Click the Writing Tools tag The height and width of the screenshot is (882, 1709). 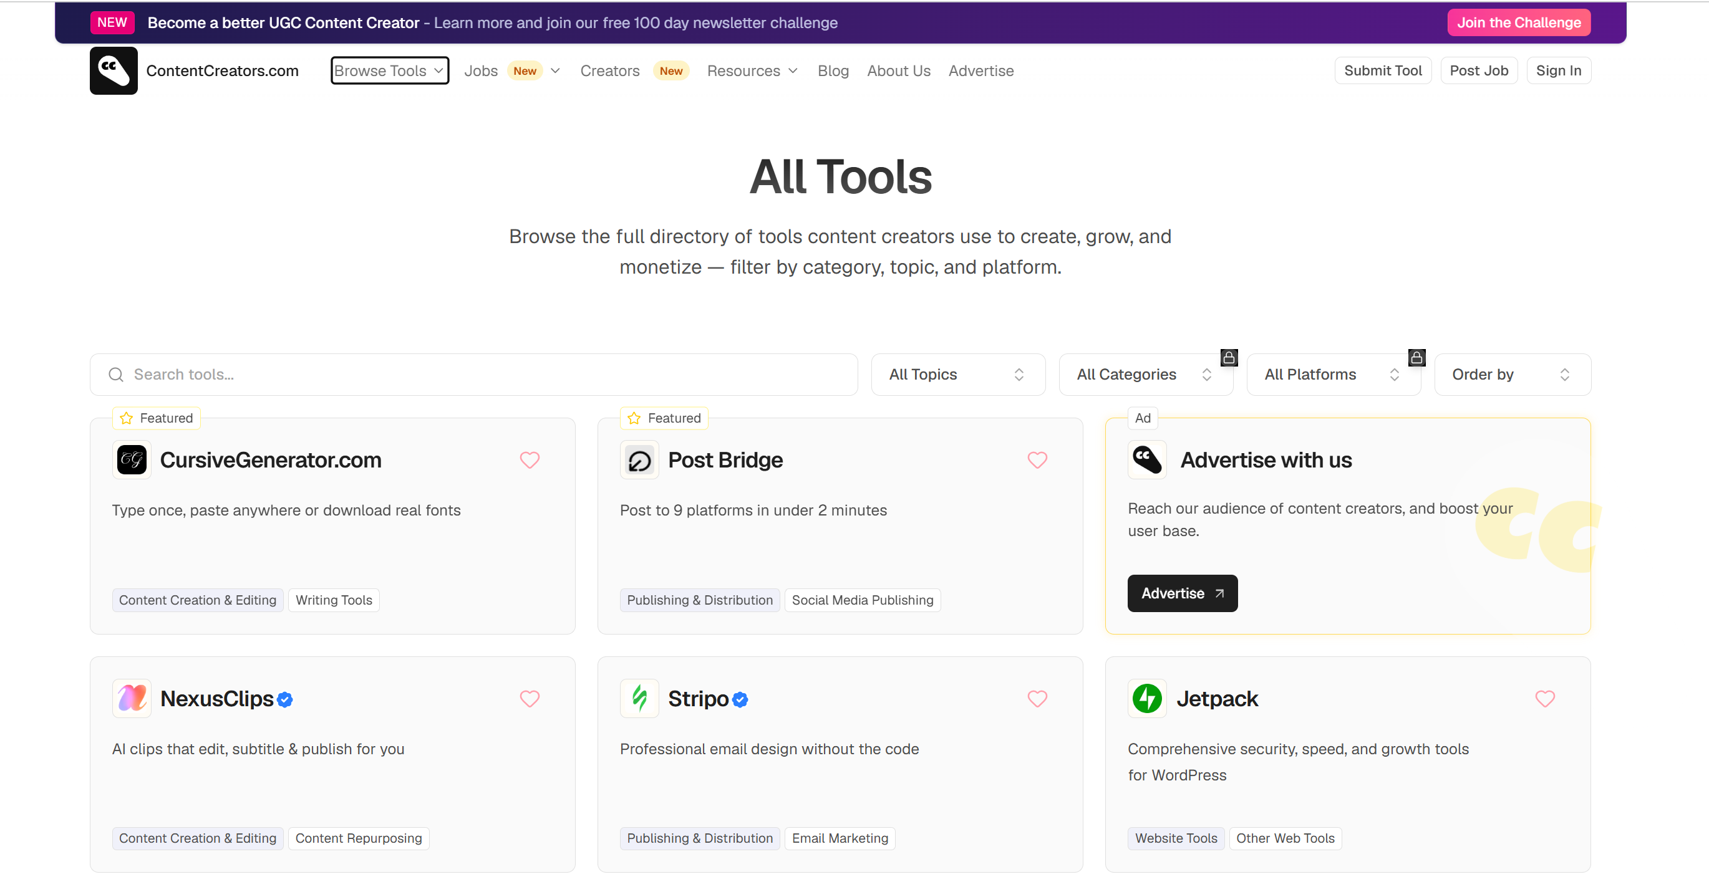[x=334, y=600]
